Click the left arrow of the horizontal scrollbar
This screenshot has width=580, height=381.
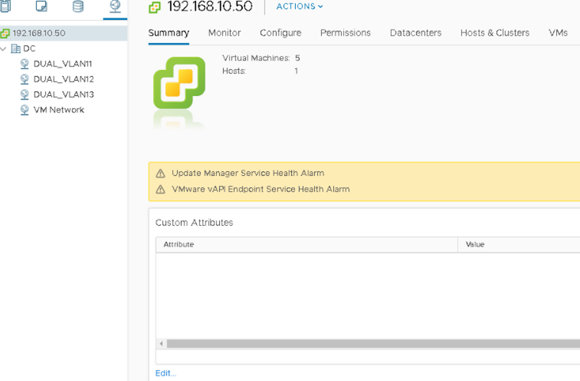point(161,344)
